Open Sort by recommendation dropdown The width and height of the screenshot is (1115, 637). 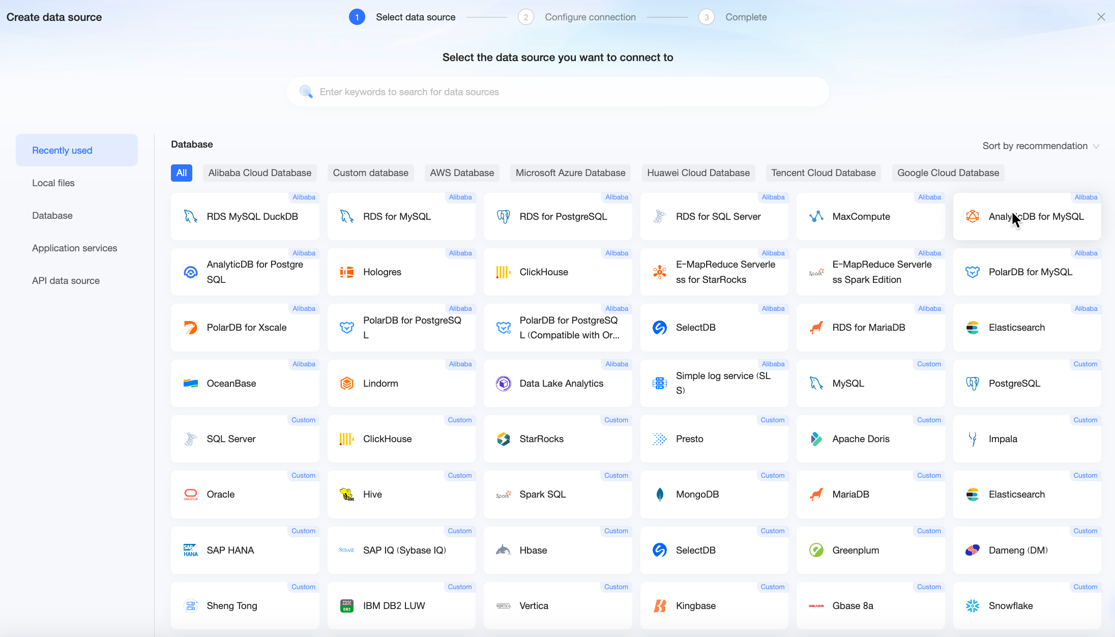[x=1040, y=146]
